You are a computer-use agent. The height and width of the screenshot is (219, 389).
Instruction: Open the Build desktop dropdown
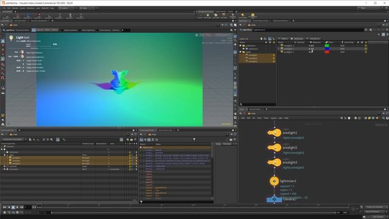pyautogui.click(x=67, y=8)
